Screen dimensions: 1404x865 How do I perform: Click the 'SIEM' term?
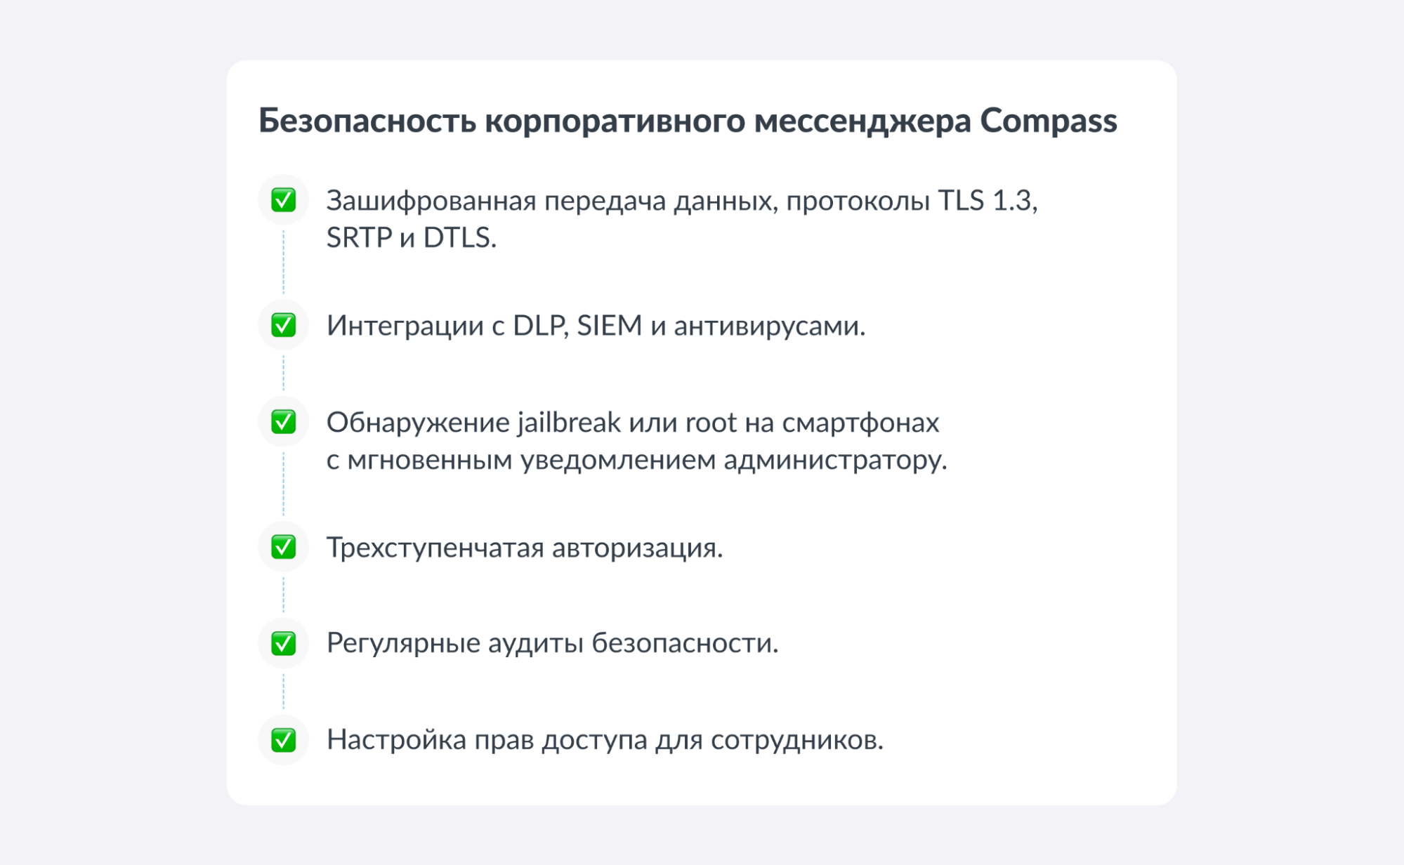coord(609,326)
